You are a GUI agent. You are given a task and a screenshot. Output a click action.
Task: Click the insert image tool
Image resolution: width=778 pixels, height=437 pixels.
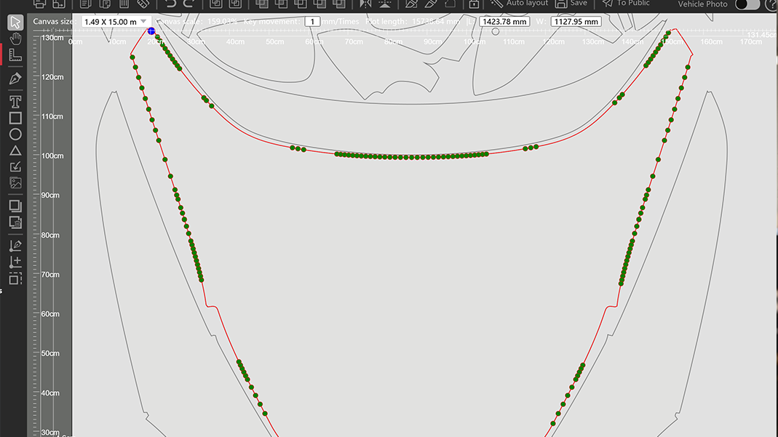point(15,183)
